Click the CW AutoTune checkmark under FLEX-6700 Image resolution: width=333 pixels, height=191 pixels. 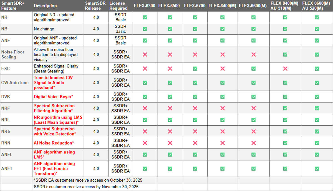pos(195,82)
